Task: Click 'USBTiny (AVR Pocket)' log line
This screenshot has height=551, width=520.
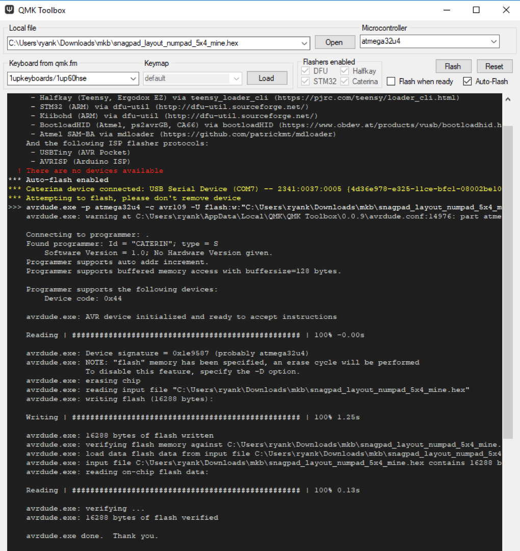Action: [85, 153]
